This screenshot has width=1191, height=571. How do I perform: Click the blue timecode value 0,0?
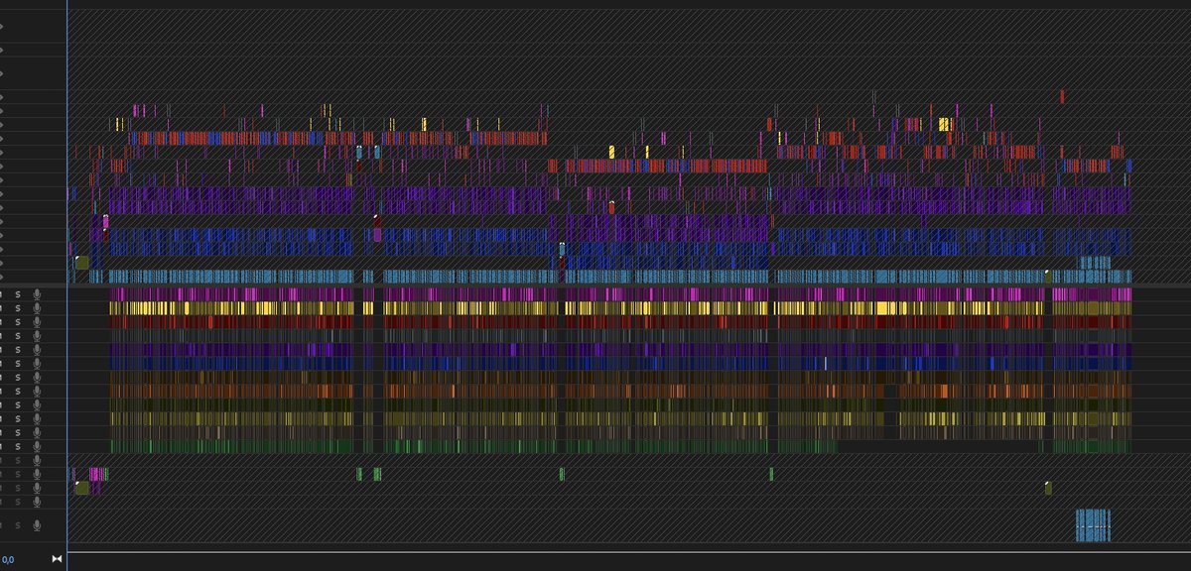click(8, 559)
